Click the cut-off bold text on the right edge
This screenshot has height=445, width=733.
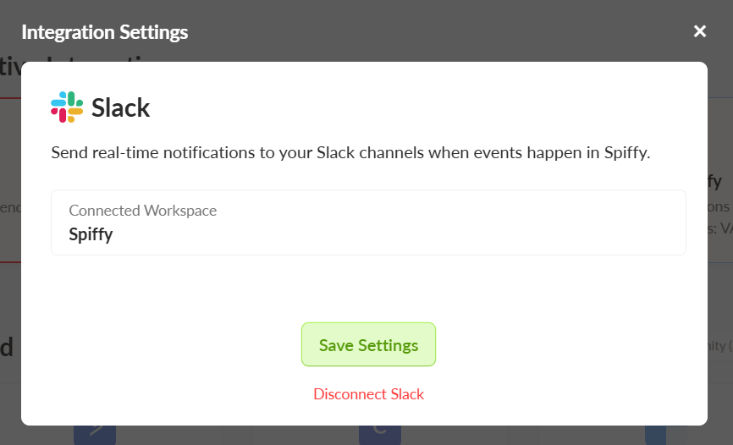(x=714, y=181)
